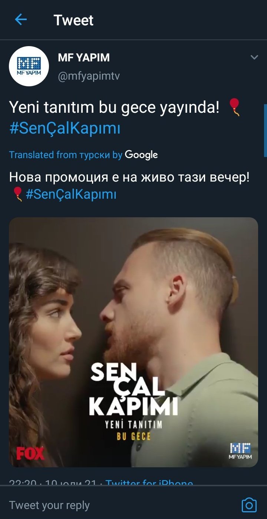Tap the @mfyapimtv handle
The image size is (267, 519).
point(89,76)
